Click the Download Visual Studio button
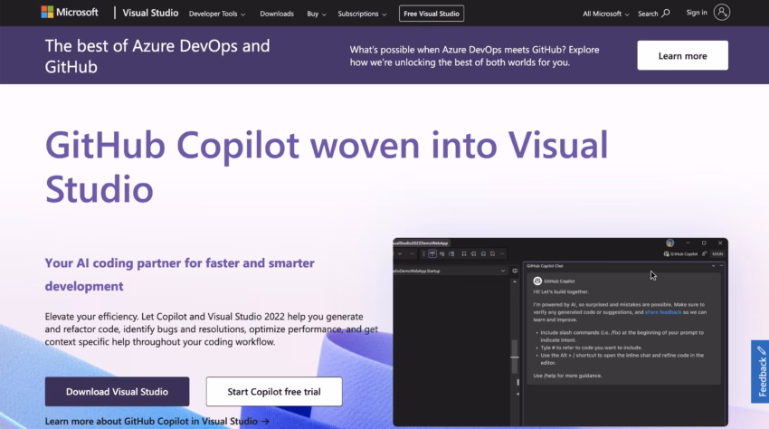The image size is (769, 429). click(x=117, y=392)
